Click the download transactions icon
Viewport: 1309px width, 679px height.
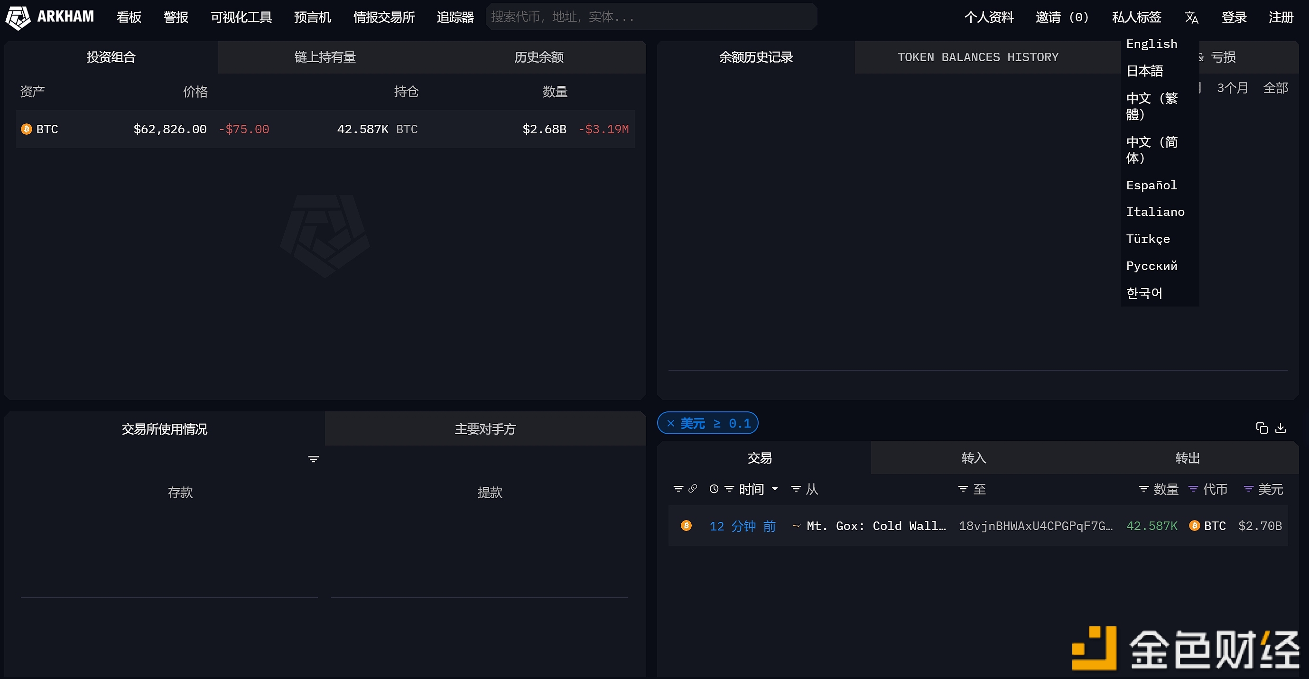pyautogui.click(x=1281, y=428)
